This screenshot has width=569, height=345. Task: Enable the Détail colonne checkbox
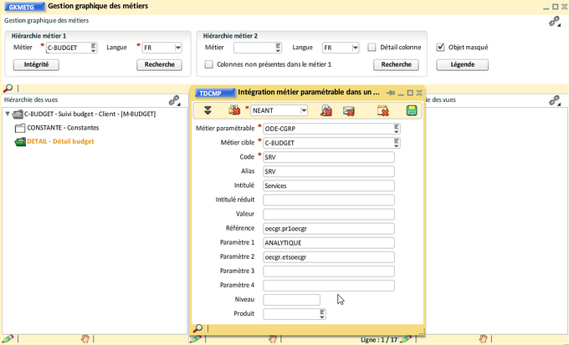(372, 48)
